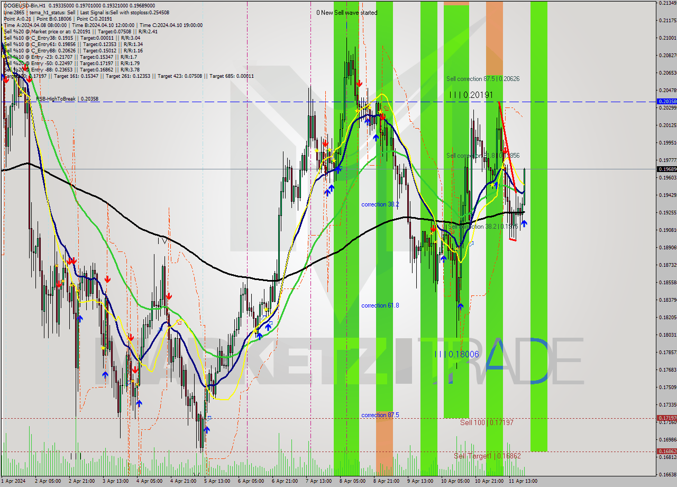Click the '11 Apr 13:00' time label
The image size is (677, 487).
tap(523, 481)
